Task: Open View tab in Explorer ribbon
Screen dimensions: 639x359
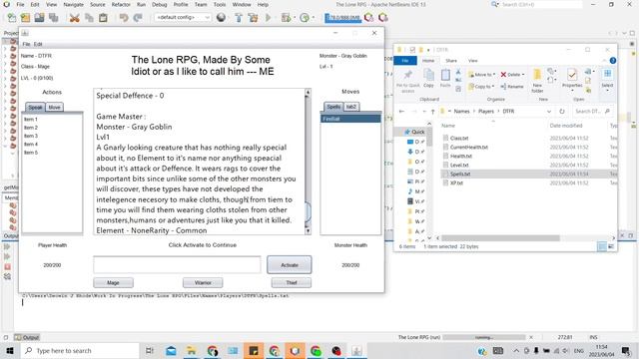Action: click(472, 61)
